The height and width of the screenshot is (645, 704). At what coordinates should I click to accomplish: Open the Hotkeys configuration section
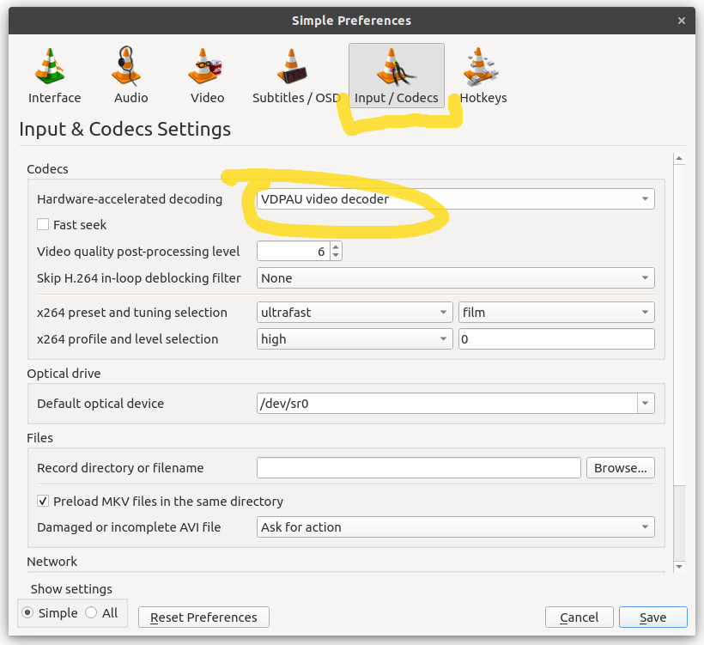[x=482, y=75]
